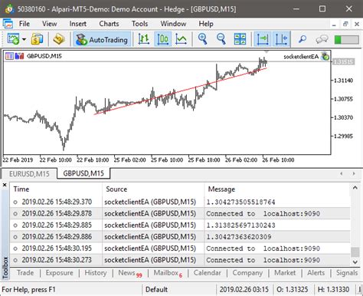363x296 pixels.
Task: Open the Insert menu
Action: (x=78, y=24)
